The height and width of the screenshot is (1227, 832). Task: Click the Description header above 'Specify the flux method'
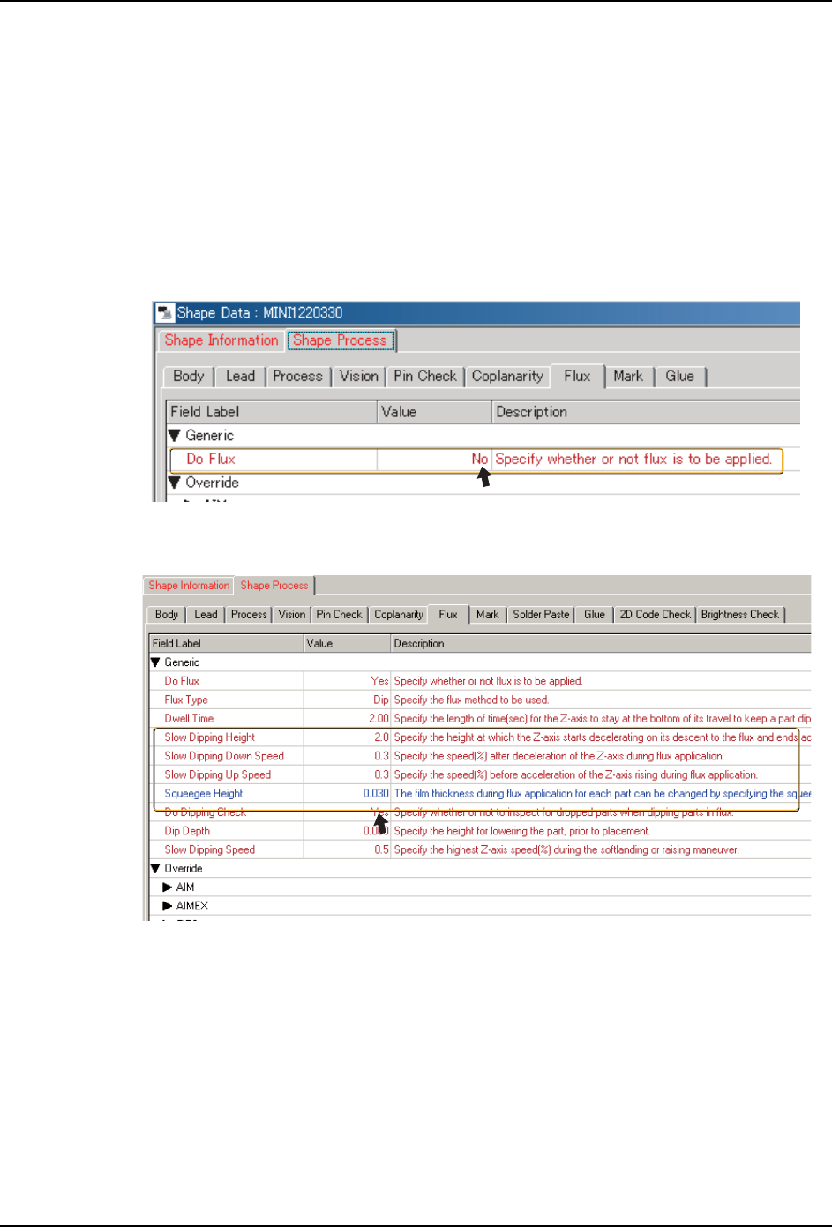[601, 644]
